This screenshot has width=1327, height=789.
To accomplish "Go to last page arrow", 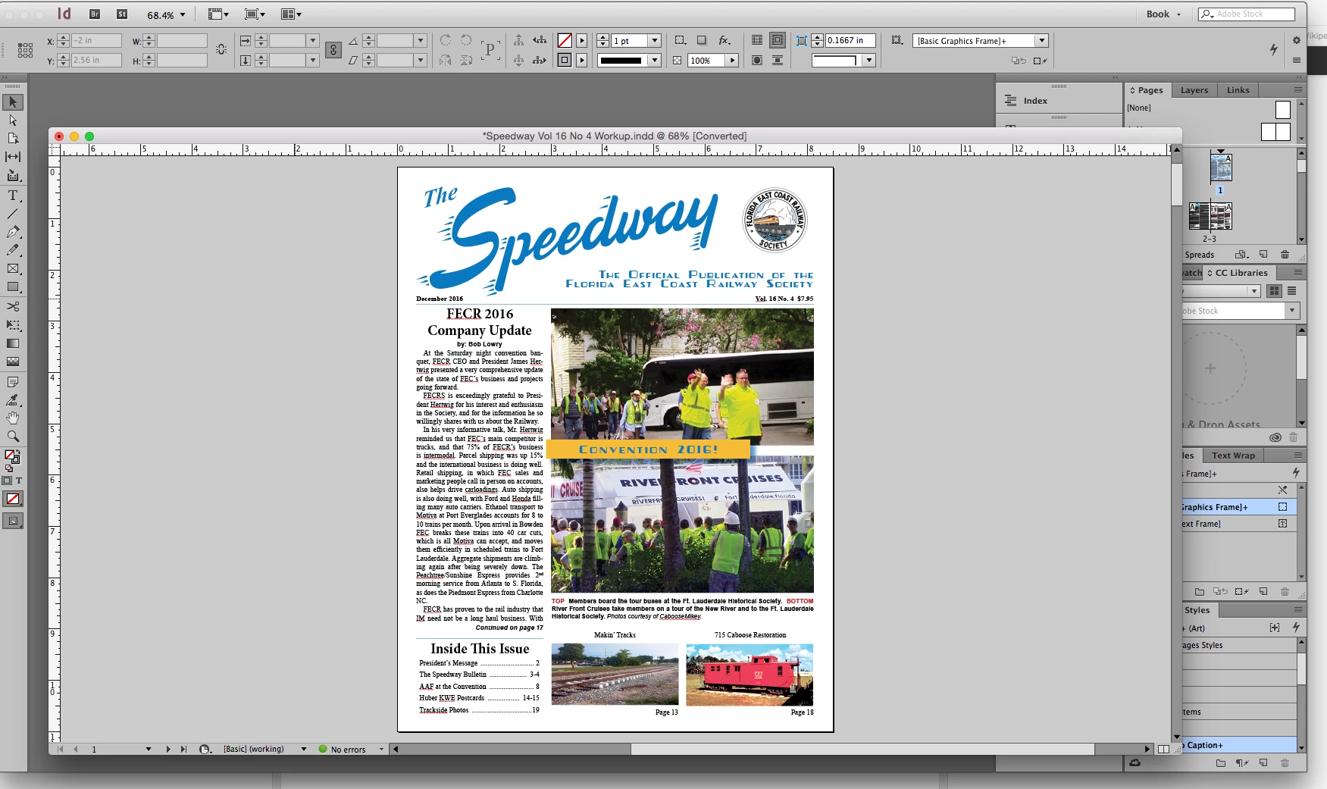I will pyautogui.click(x=183, y=750).
